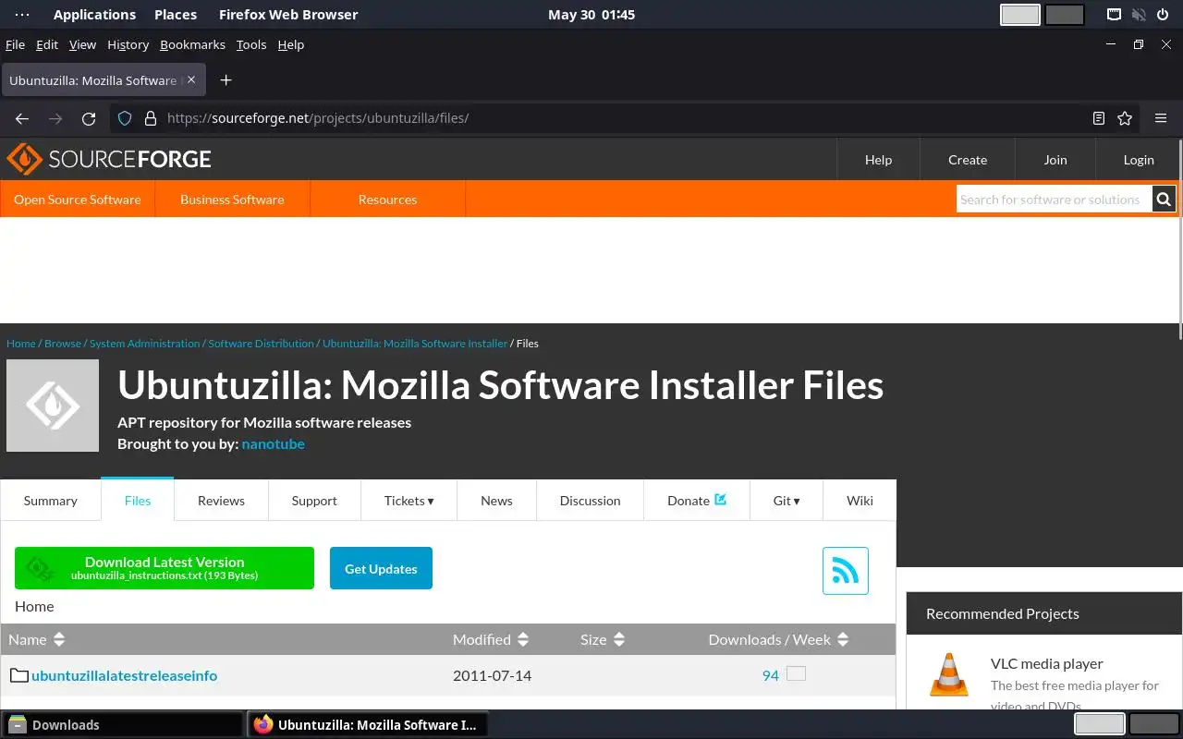Open the News tab

(496, 501)
